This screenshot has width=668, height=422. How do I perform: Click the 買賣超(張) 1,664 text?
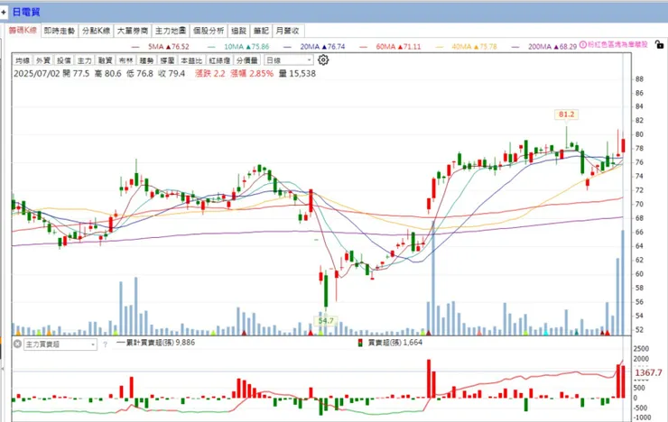click(394, 343)
